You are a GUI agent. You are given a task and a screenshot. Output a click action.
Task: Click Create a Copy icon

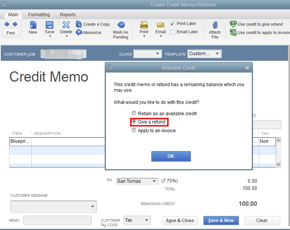79,24
